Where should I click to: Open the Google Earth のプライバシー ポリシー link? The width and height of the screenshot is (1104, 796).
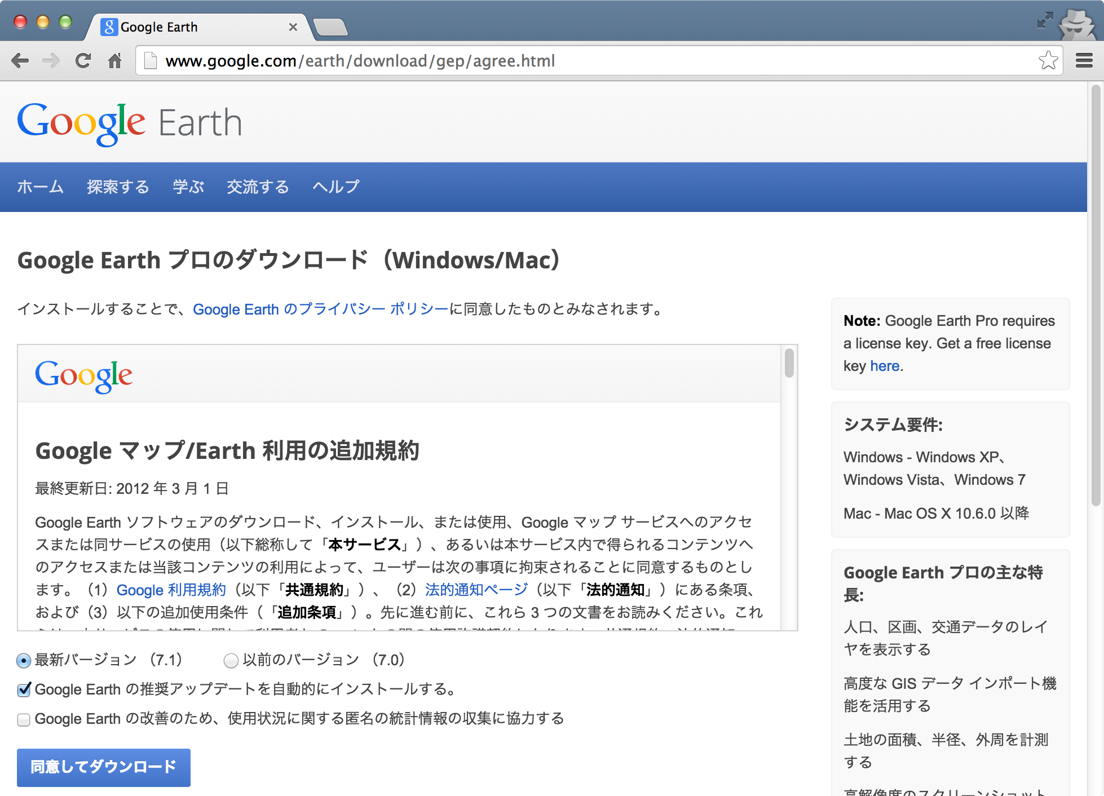320,309
